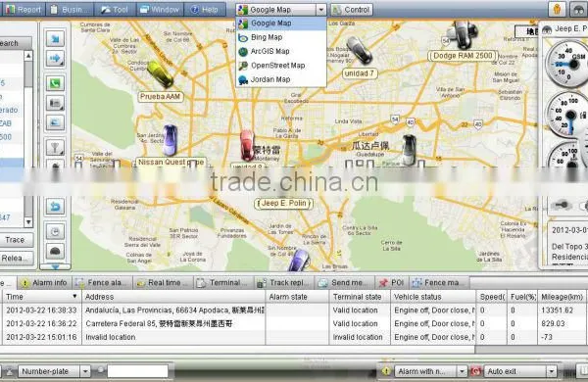The width and height of the screenshot is (588, 382).
Task: Choose Google Map entry in the open list
Action: coord(281,24)
